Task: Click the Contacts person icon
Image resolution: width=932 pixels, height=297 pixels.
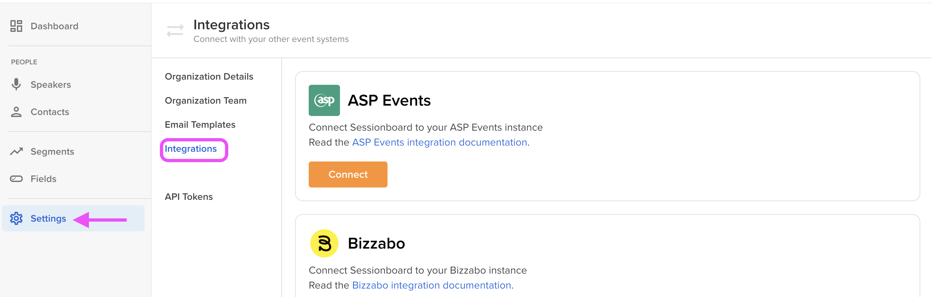Action: coord(16,112)
